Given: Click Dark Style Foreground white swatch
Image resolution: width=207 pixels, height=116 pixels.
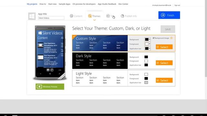Looking at the screenshot, I should pyautogui.click(x=146, y=61).
